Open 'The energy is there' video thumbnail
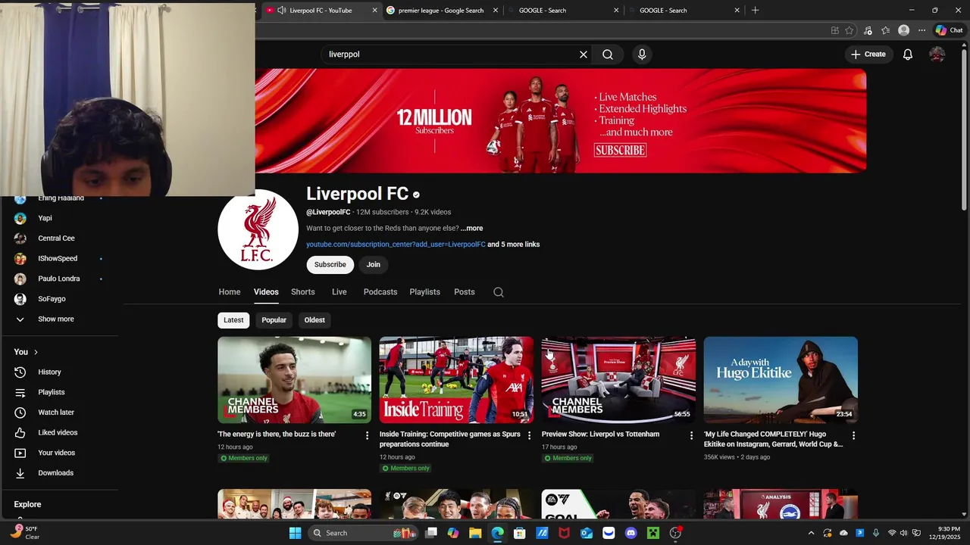The height and width of the screenshot is (545, 970). 294,380
